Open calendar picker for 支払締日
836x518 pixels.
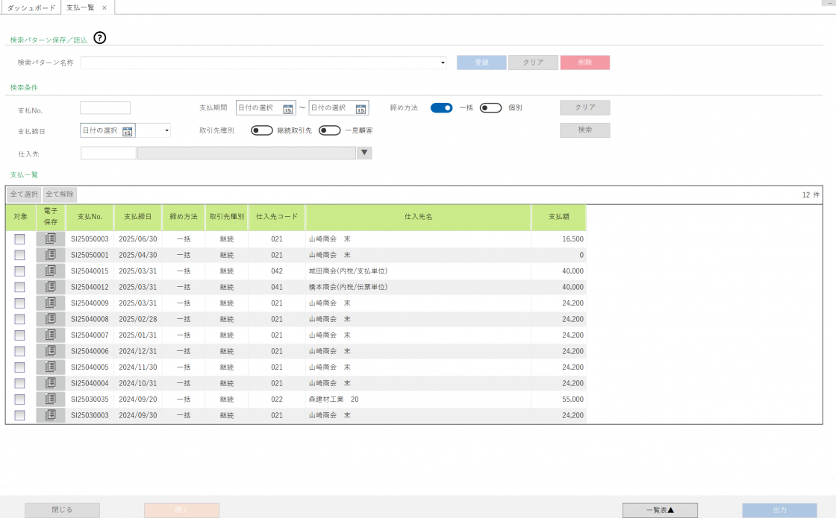tap(127, 131)
